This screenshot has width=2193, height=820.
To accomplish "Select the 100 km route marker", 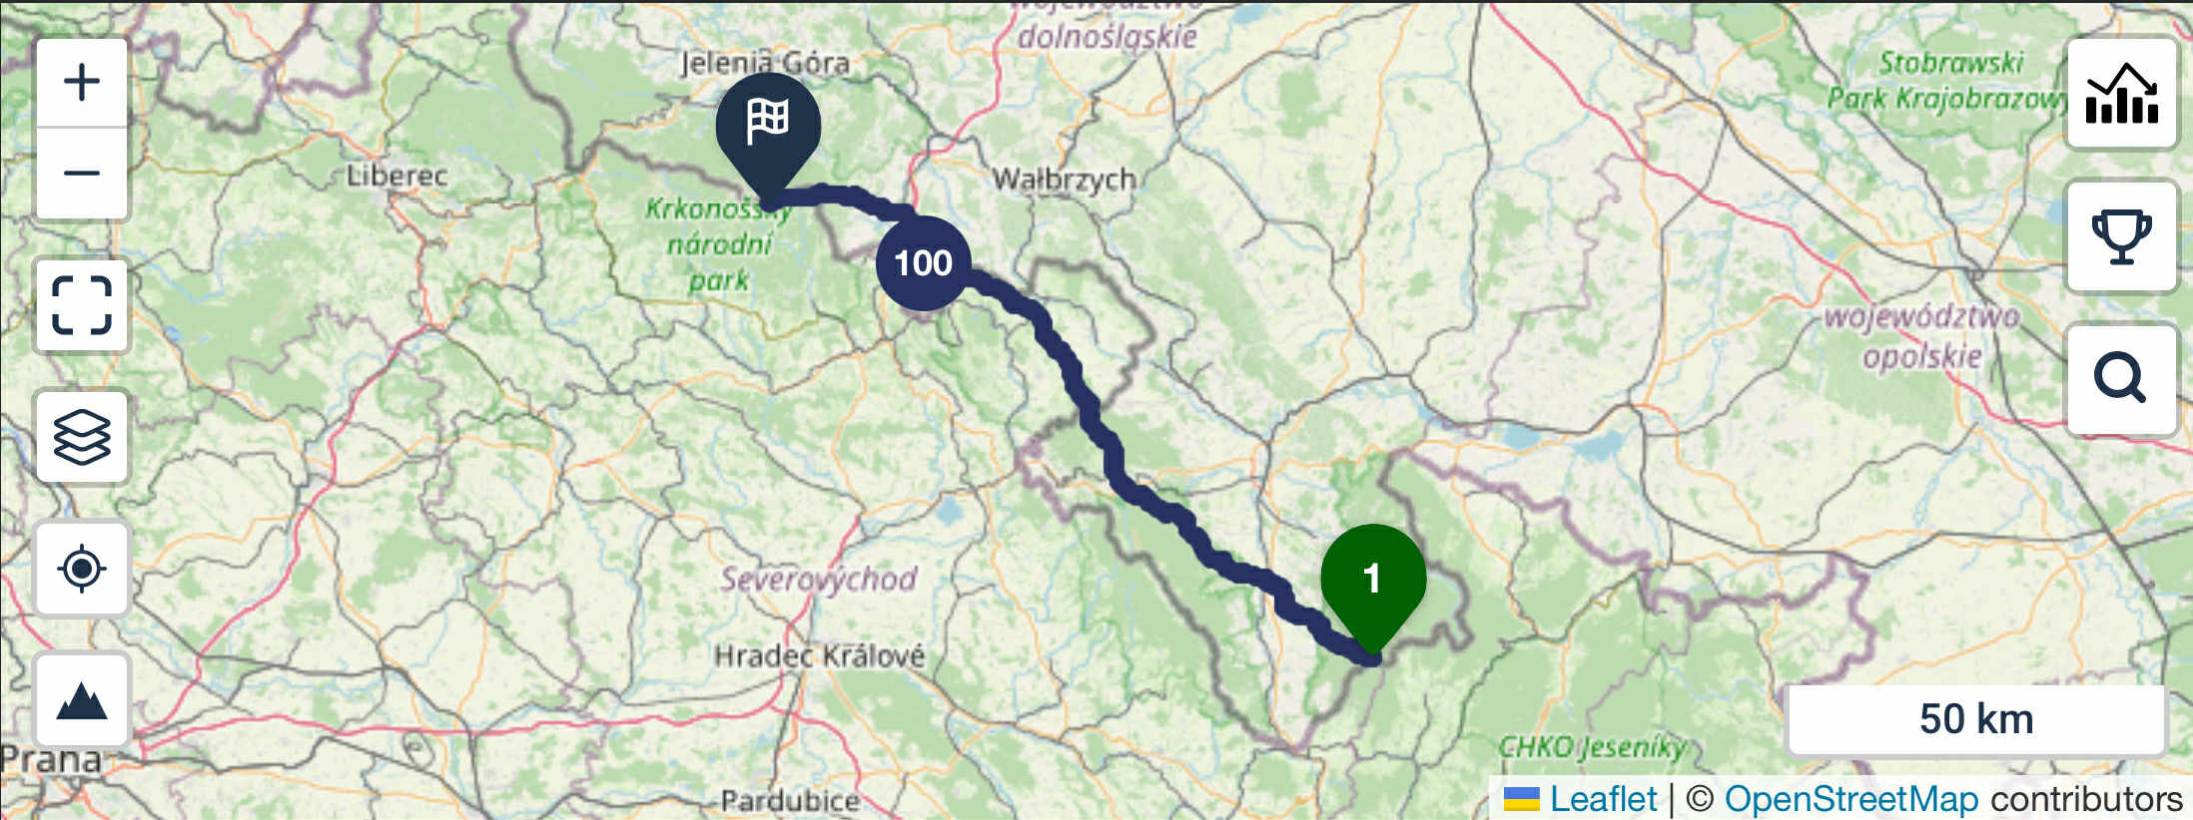I will (x=923, y=262).
